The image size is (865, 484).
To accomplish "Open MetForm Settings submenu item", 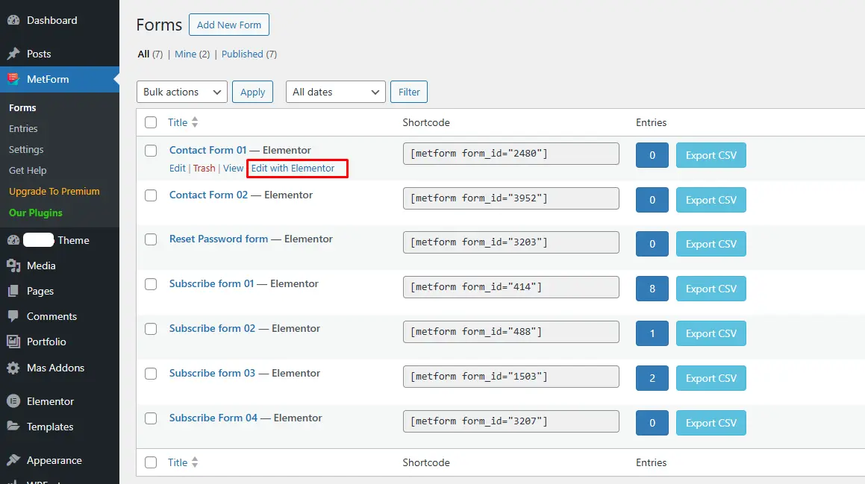I will coord(26,149).
